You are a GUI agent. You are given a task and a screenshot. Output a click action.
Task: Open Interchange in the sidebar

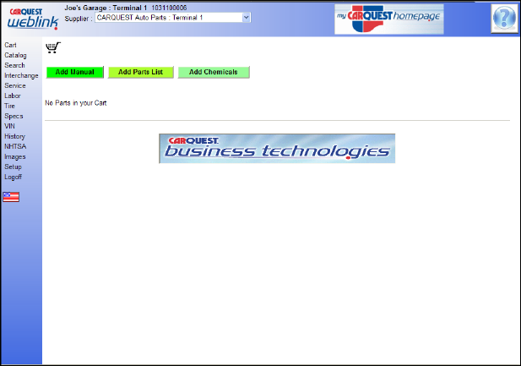point(21,75)
